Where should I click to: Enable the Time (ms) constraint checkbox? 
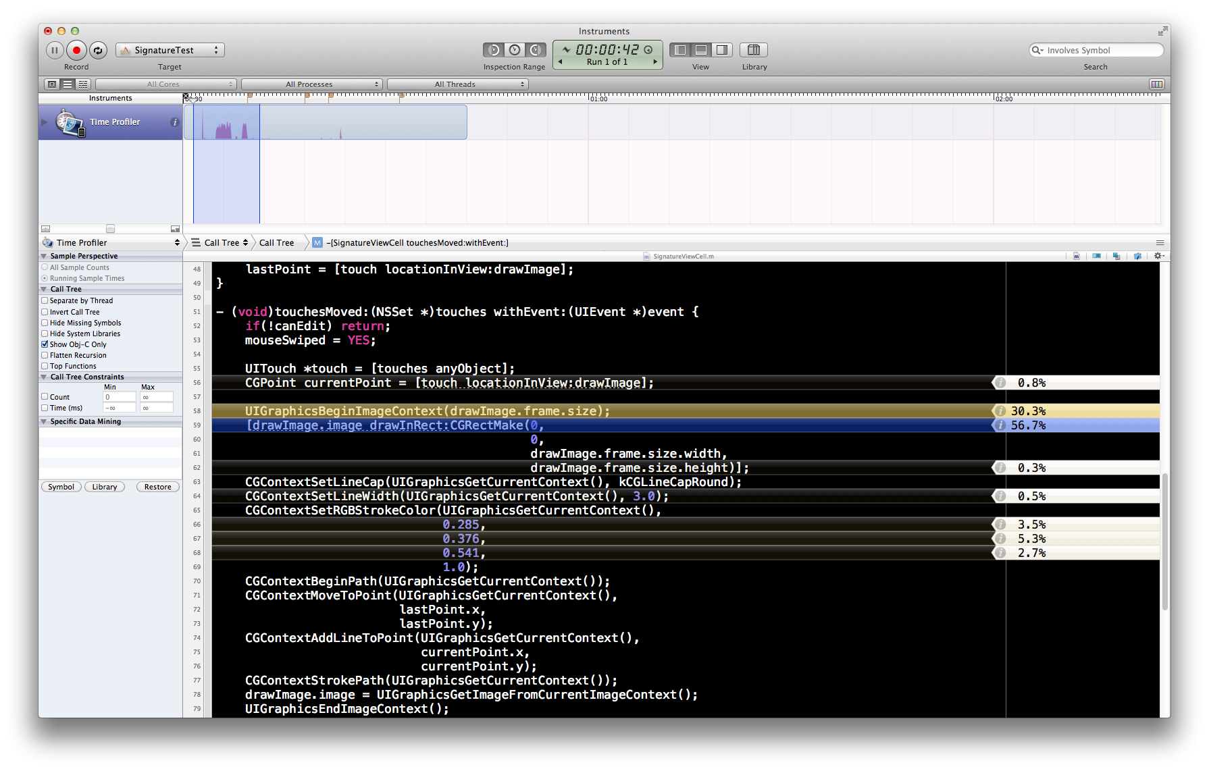45,408
